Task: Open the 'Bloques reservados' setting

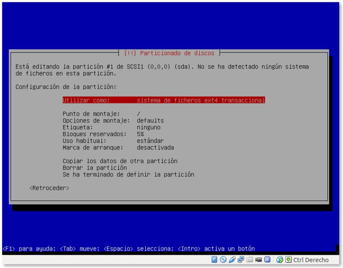Action: [x=103, y=134]
